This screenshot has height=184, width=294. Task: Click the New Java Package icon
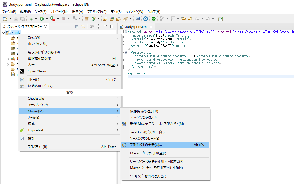(86, 19)
